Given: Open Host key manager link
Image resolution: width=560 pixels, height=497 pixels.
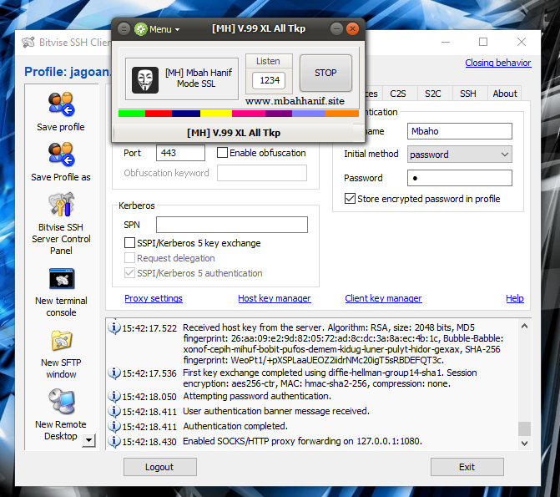Looking at the screenshot, I should tap(275, 298).
